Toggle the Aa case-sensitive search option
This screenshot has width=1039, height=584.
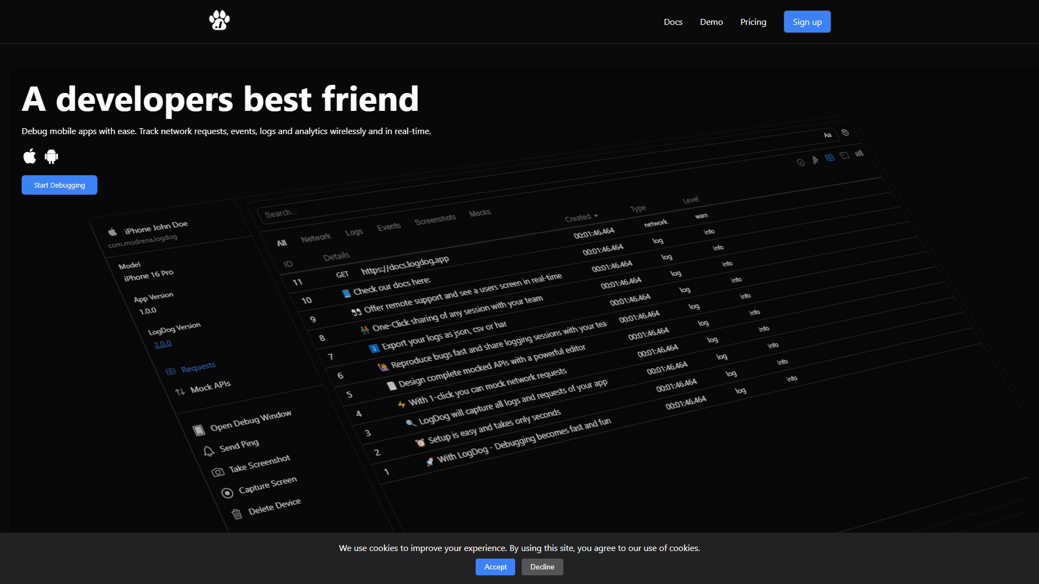[x=827, y=135]
